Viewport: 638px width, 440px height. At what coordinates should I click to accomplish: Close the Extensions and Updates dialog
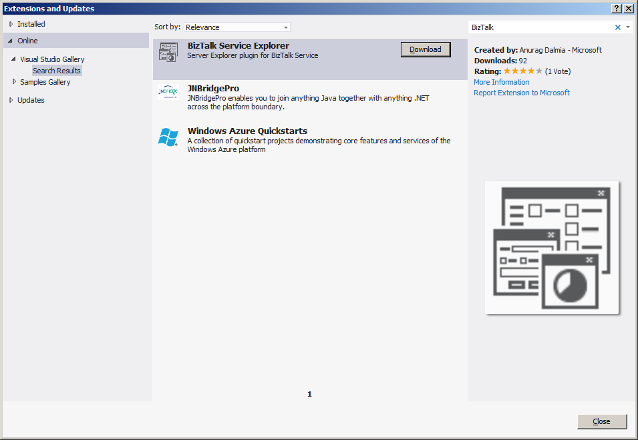602,421
